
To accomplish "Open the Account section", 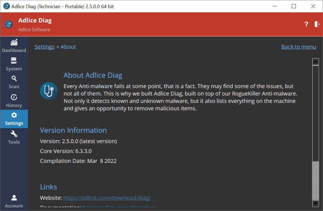I will [14, 201].
